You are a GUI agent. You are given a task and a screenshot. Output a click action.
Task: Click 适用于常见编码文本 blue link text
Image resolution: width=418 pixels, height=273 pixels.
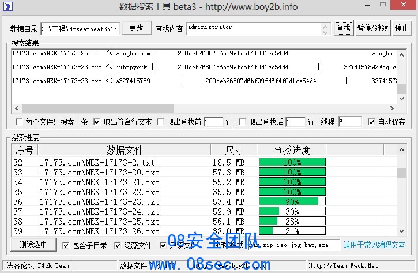tap(374, 245)
